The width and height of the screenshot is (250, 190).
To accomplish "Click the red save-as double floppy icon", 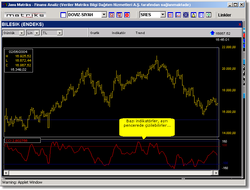I will click(119, 15).
